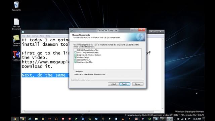Open the Camtasia Studio 7 desktop shortcut
This screenshot has height=121, width=215.
point(16,41)
